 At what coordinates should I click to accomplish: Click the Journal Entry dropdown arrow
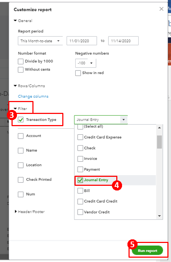pyautogui.click(x=123, y=120)
